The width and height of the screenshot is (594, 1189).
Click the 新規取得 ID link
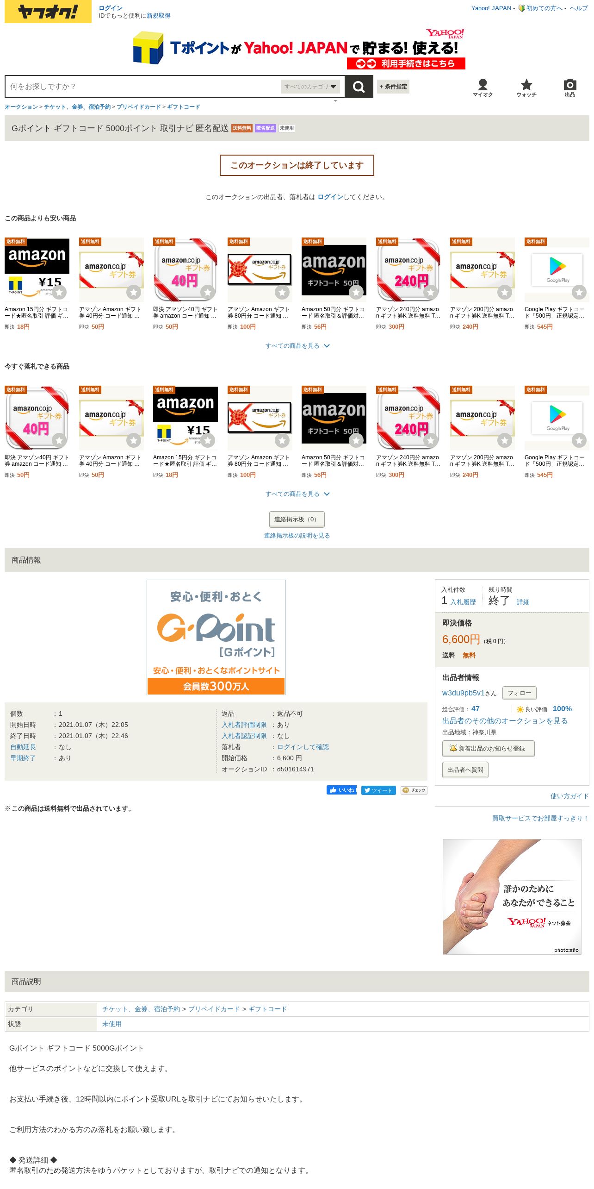(159, 16)
